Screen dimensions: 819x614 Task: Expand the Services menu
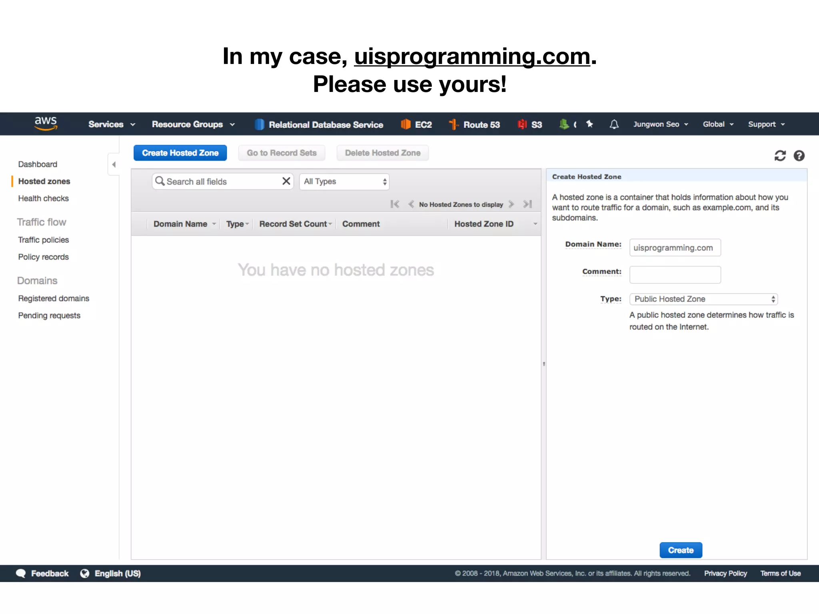tap(112, 124)
